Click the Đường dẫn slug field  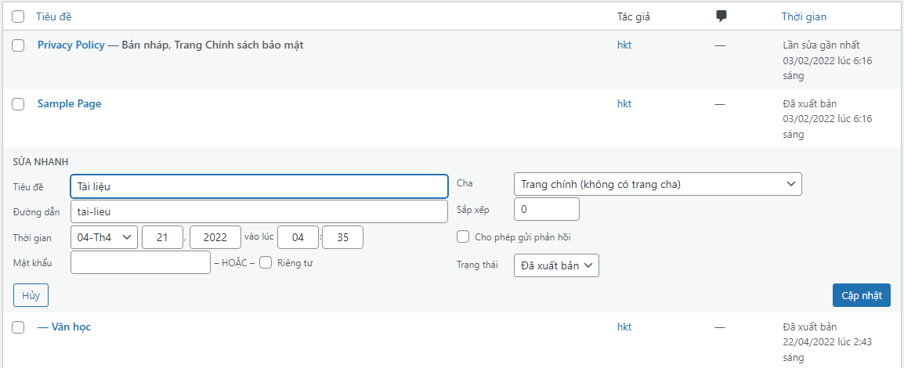[259, 211]
